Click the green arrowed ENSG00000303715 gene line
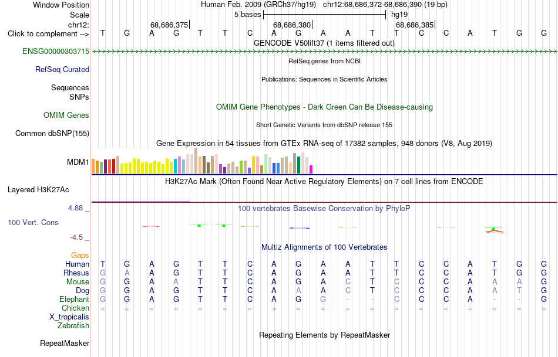The height and width of the screenshot is (357, 558). point(324,52)
